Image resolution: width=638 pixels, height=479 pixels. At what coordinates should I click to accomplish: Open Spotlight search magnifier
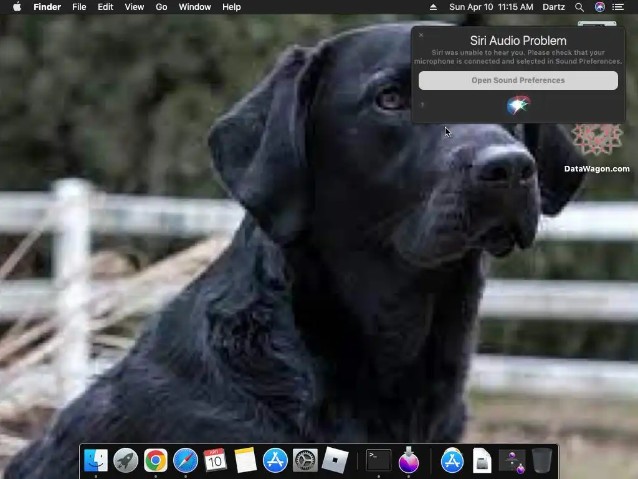[579, 7]
